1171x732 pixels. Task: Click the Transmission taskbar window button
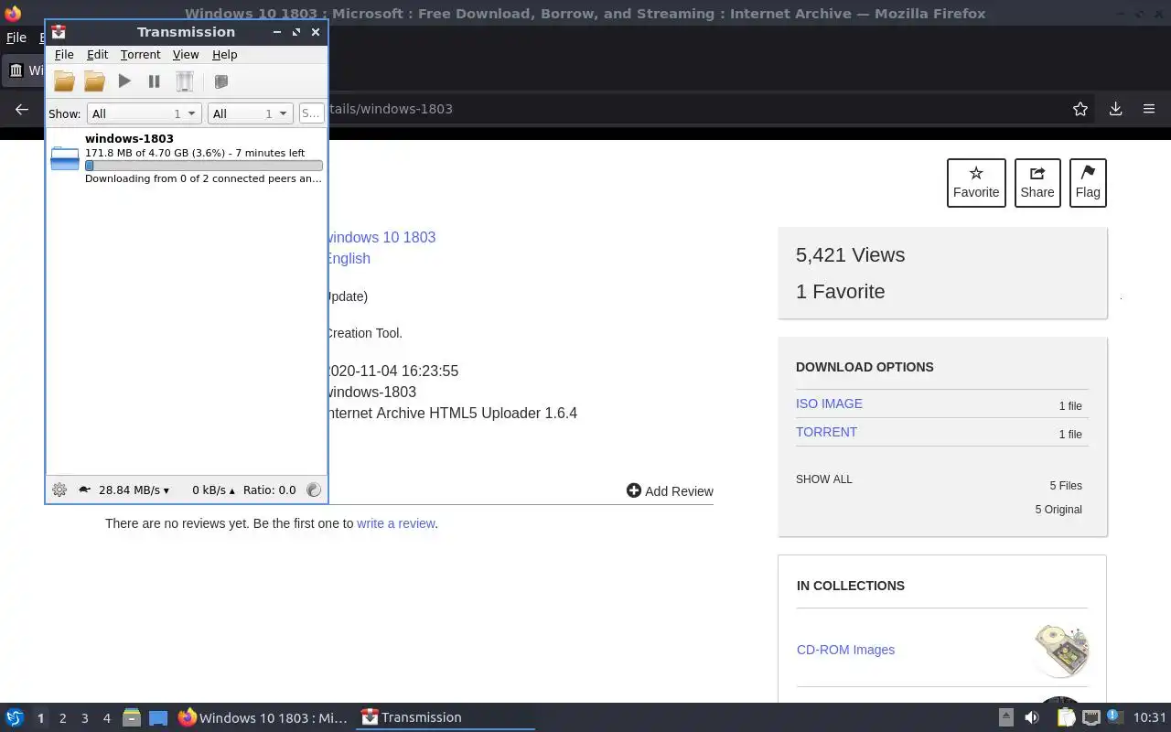(x=446, y=717)
